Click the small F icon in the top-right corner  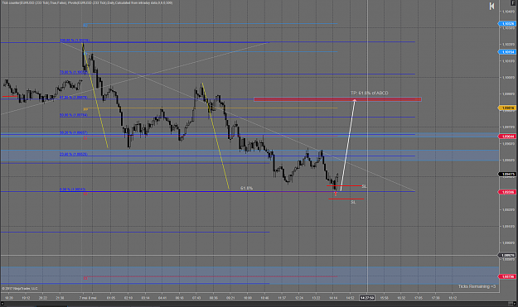[513, 2]
